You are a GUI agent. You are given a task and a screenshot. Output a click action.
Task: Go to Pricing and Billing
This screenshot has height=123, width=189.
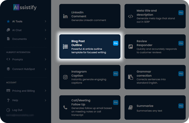23,91
